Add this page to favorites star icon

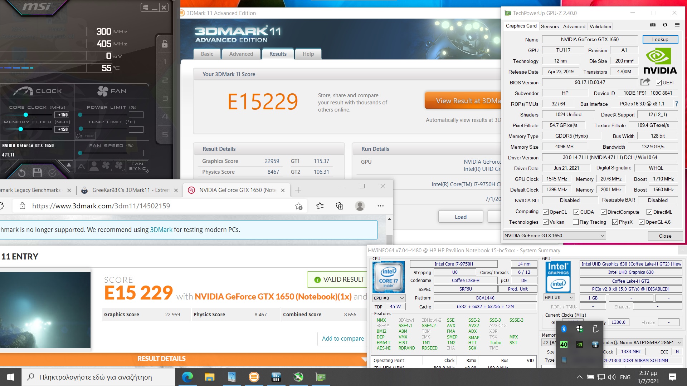(298, 206)
